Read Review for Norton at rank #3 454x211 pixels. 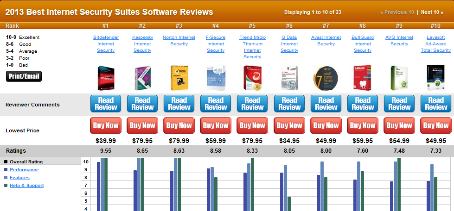pyautogui.click(x=179, y=104)
